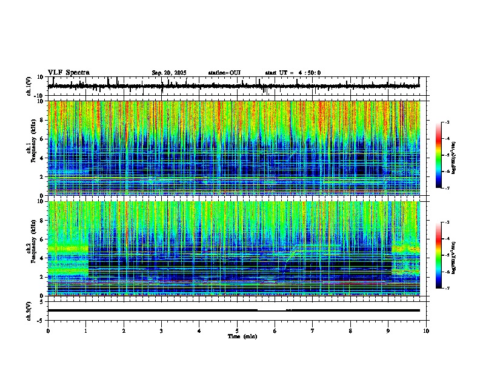Click the lower colorbar's log(PSD) label
480x371 pixels.
point(454,258)
